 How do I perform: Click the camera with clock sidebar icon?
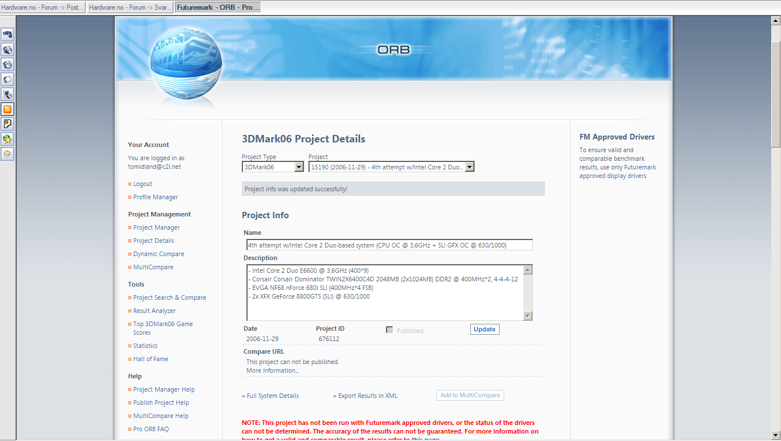click(x=7, y=64)
